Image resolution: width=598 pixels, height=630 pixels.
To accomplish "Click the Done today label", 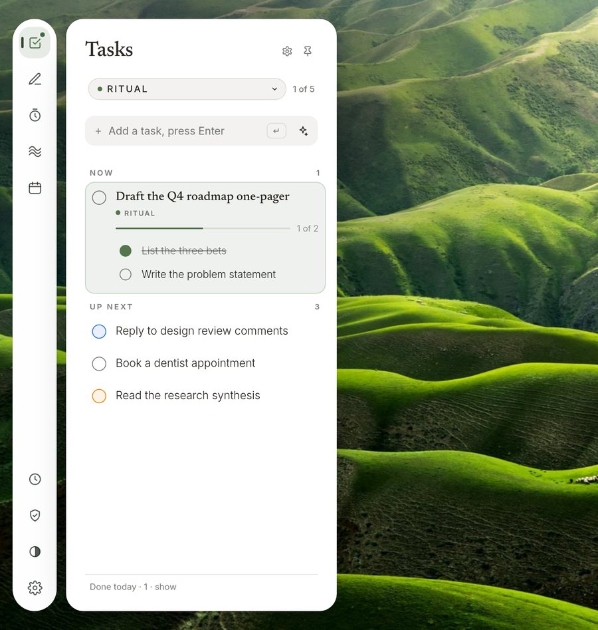I will [x=113, y=587].
